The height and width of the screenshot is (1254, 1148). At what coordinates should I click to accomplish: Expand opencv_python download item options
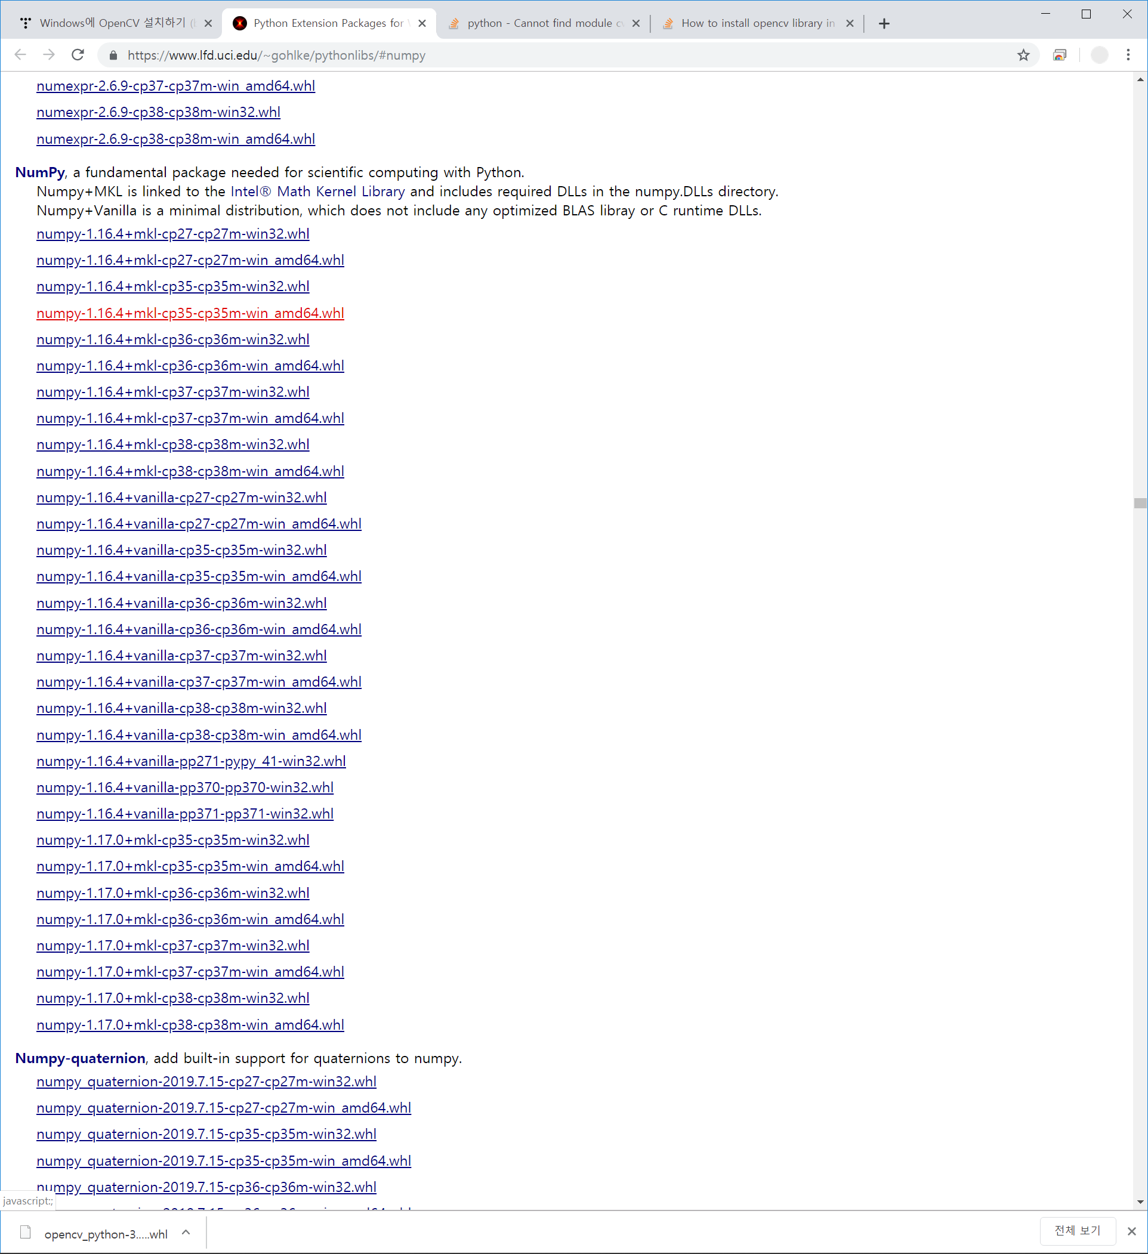click(186, 1233)
